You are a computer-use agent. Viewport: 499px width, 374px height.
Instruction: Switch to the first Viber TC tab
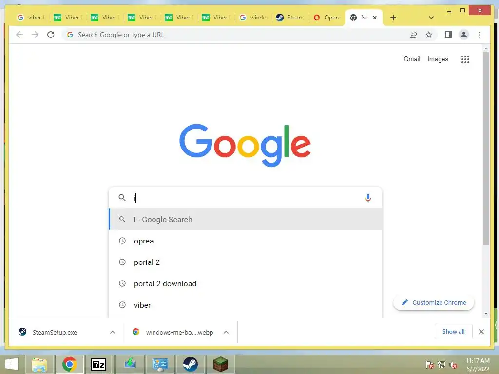point(68,18)
